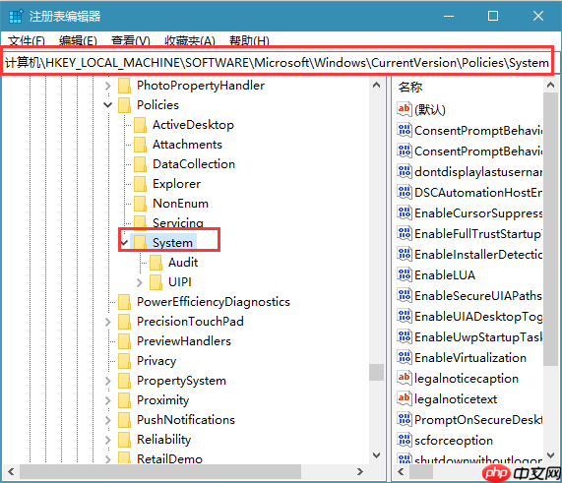The width and height of the screenshot is (562, 483).
Task: Select the RetailDemo key name
Action: [169, 458]
